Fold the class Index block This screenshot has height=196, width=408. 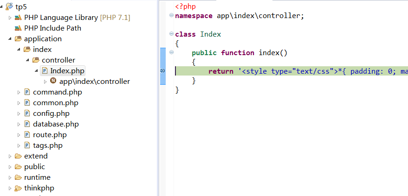[171, 34]
